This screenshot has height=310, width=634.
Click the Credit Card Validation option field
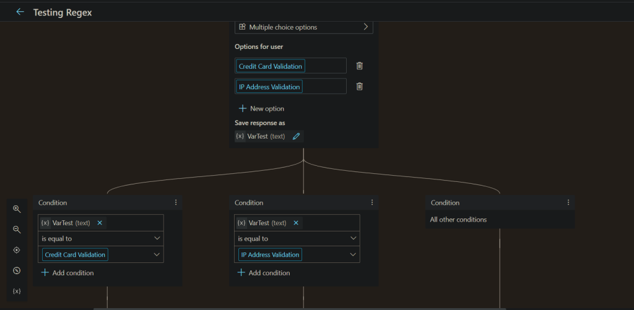(271, 66)
